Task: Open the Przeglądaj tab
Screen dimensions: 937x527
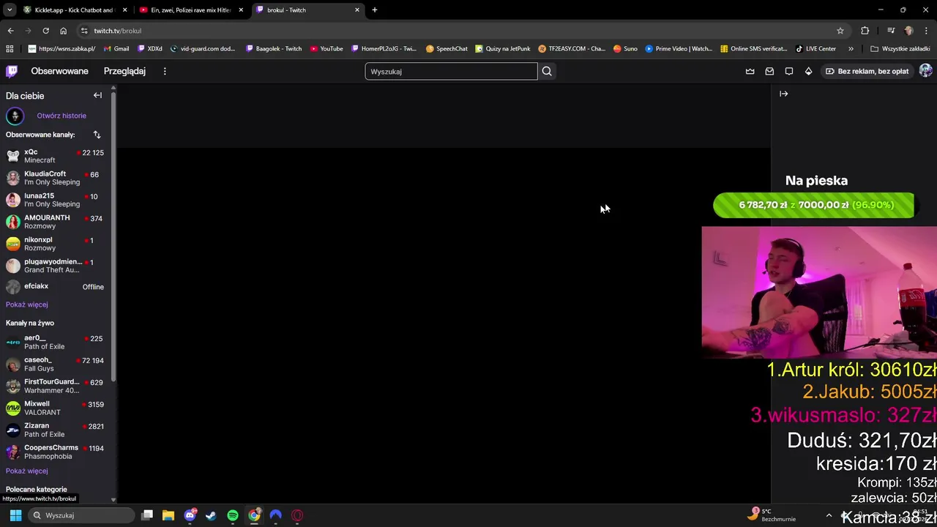Action: click(x=124, y=71)
